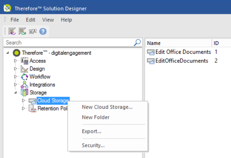Click the Workflow node cycle icon

(x=25, y=77)
